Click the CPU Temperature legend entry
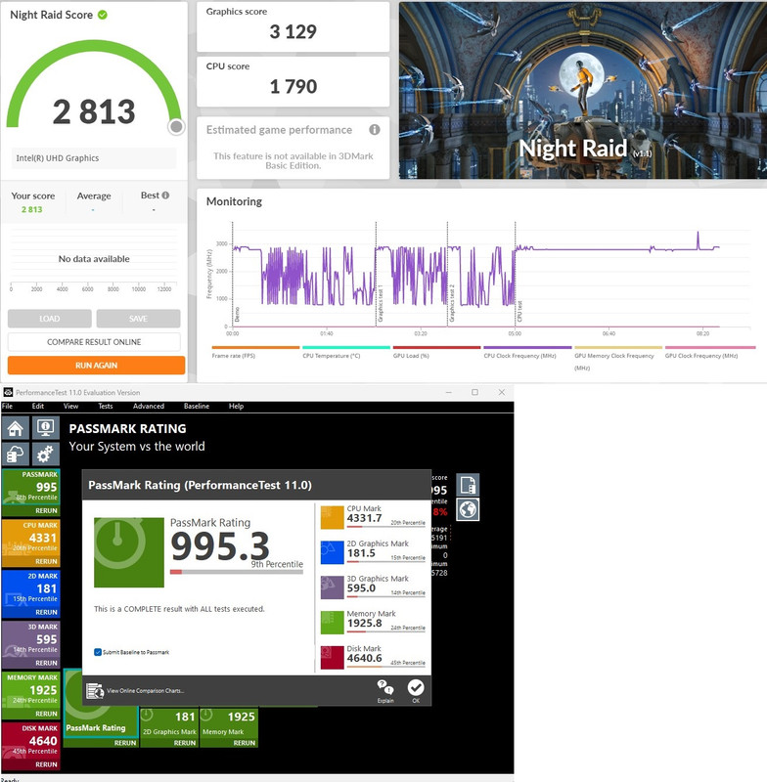Viewport: 767px width, 782px height. [x=345, y=352]
